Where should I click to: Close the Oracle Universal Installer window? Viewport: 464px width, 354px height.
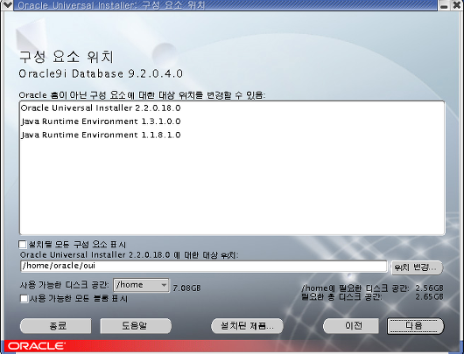(x=457, y=5)
